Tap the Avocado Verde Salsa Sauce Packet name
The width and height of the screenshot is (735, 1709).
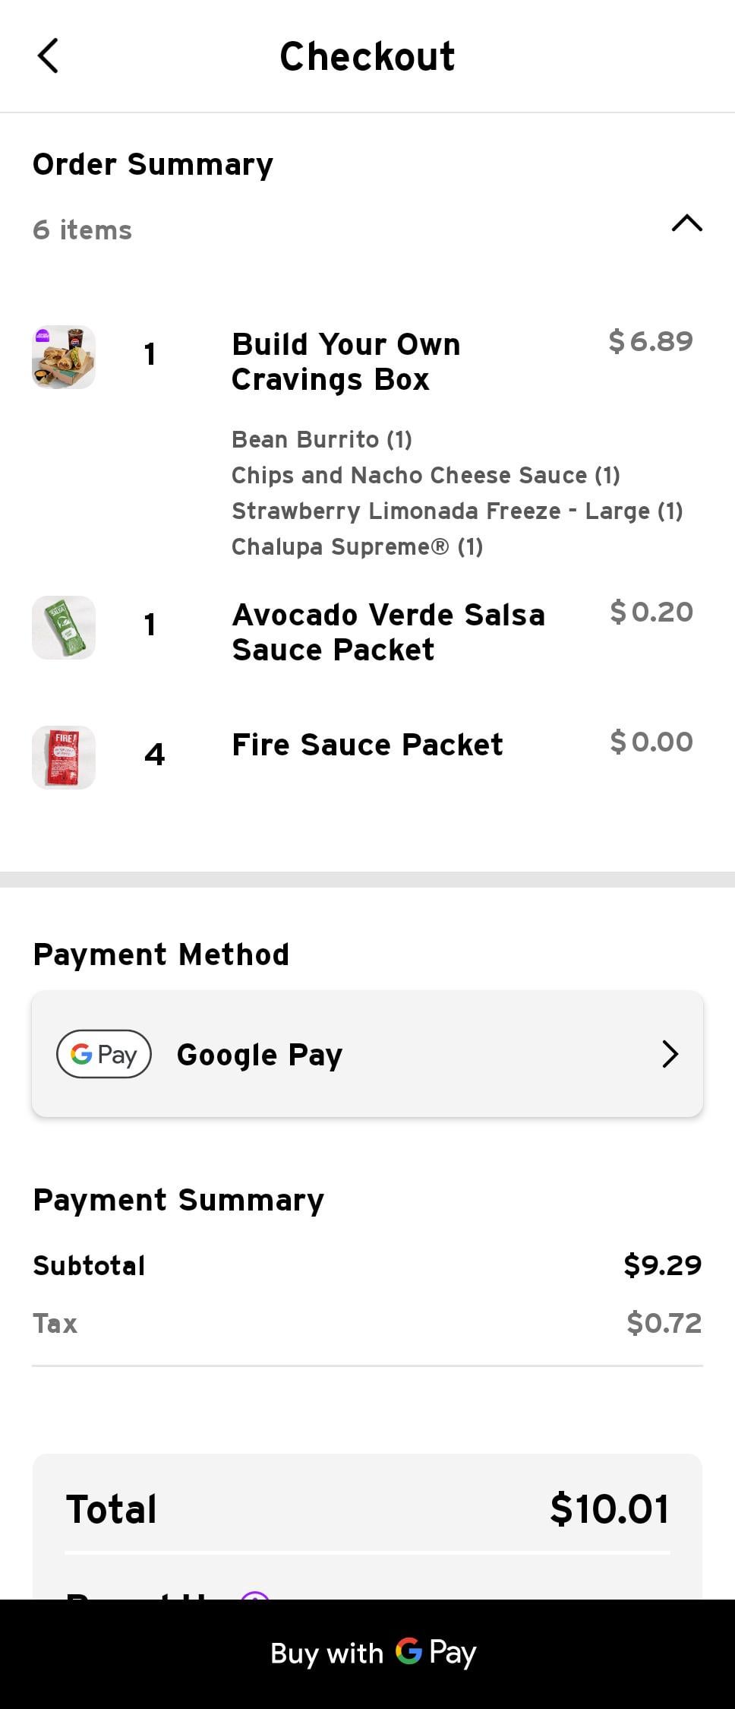pyautogui.click(x=388, y=632)
